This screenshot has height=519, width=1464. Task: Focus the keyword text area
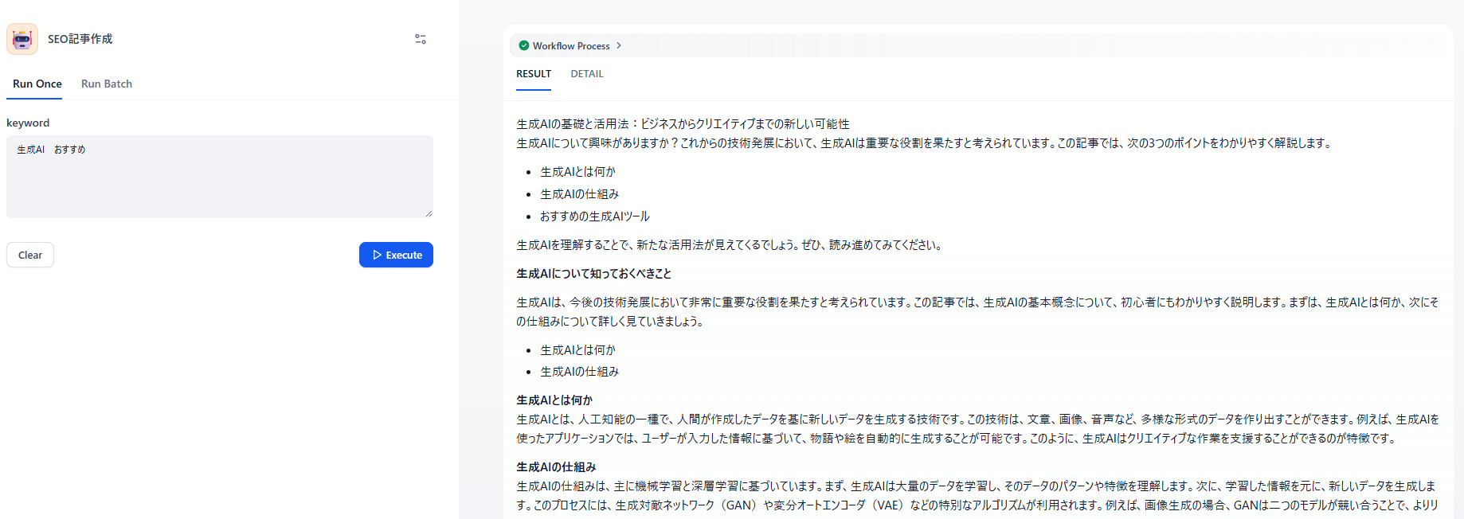point(220,177)
